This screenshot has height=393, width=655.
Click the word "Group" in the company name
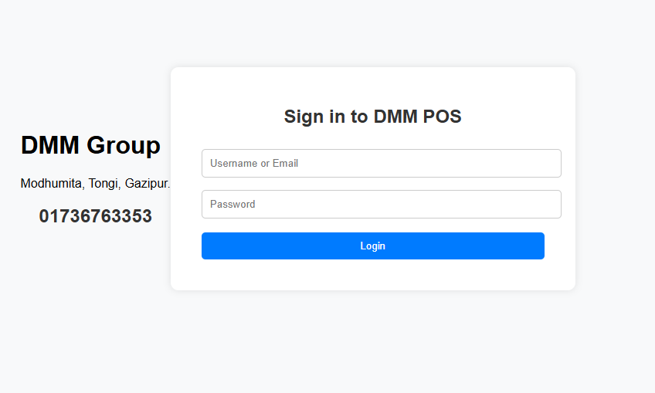tap(124, 145)
